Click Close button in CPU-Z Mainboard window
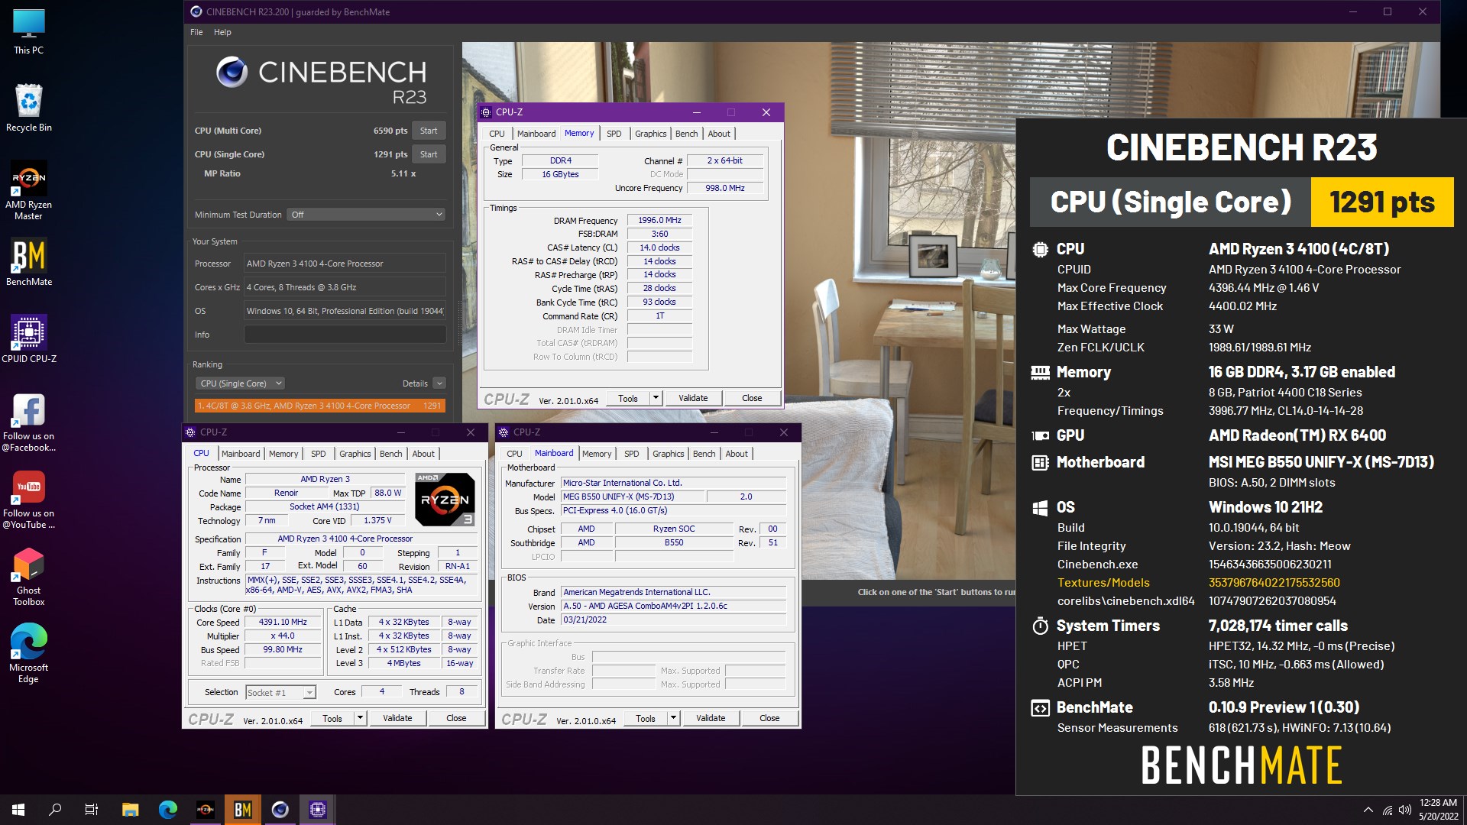The image size is (1467, 825). (x=769, y=718)
